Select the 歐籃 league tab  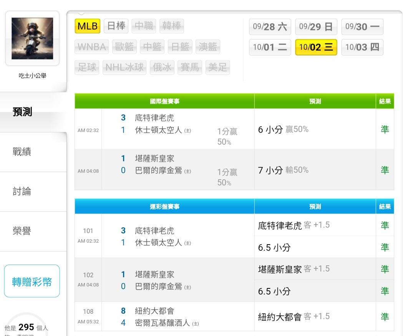124,47
